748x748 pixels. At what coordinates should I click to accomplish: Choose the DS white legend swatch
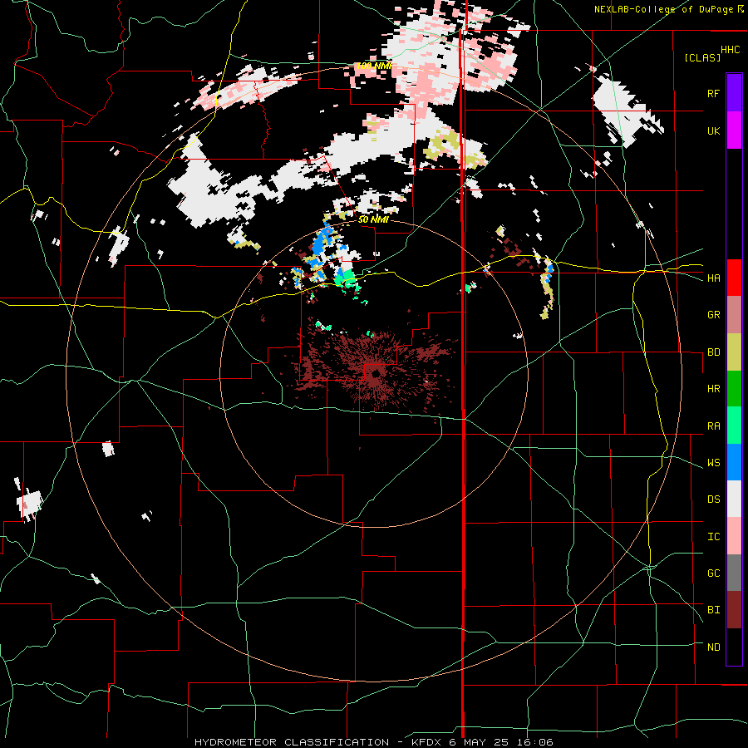[734, 499]
